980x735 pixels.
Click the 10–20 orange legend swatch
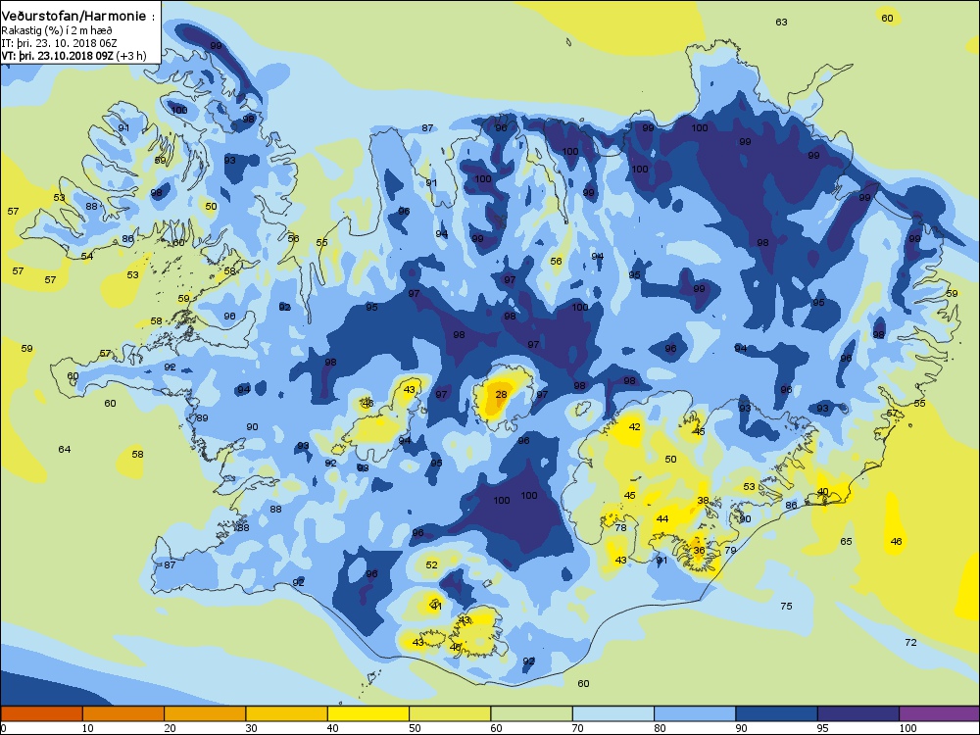(123, 713)
